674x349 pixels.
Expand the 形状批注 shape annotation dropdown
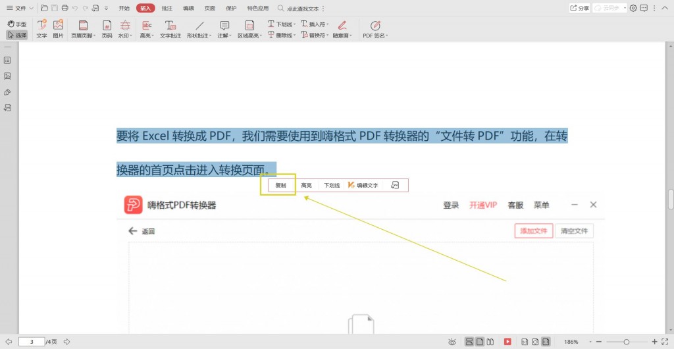(x=199, y=29)
